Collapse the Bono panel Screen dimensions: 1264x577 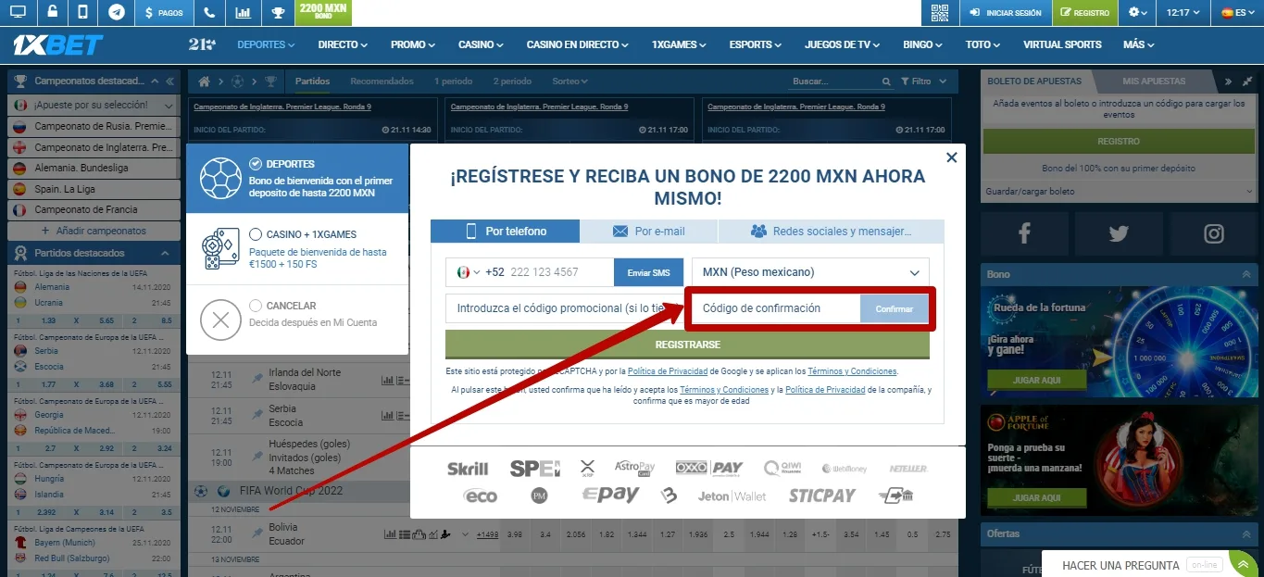point(1246,274)
